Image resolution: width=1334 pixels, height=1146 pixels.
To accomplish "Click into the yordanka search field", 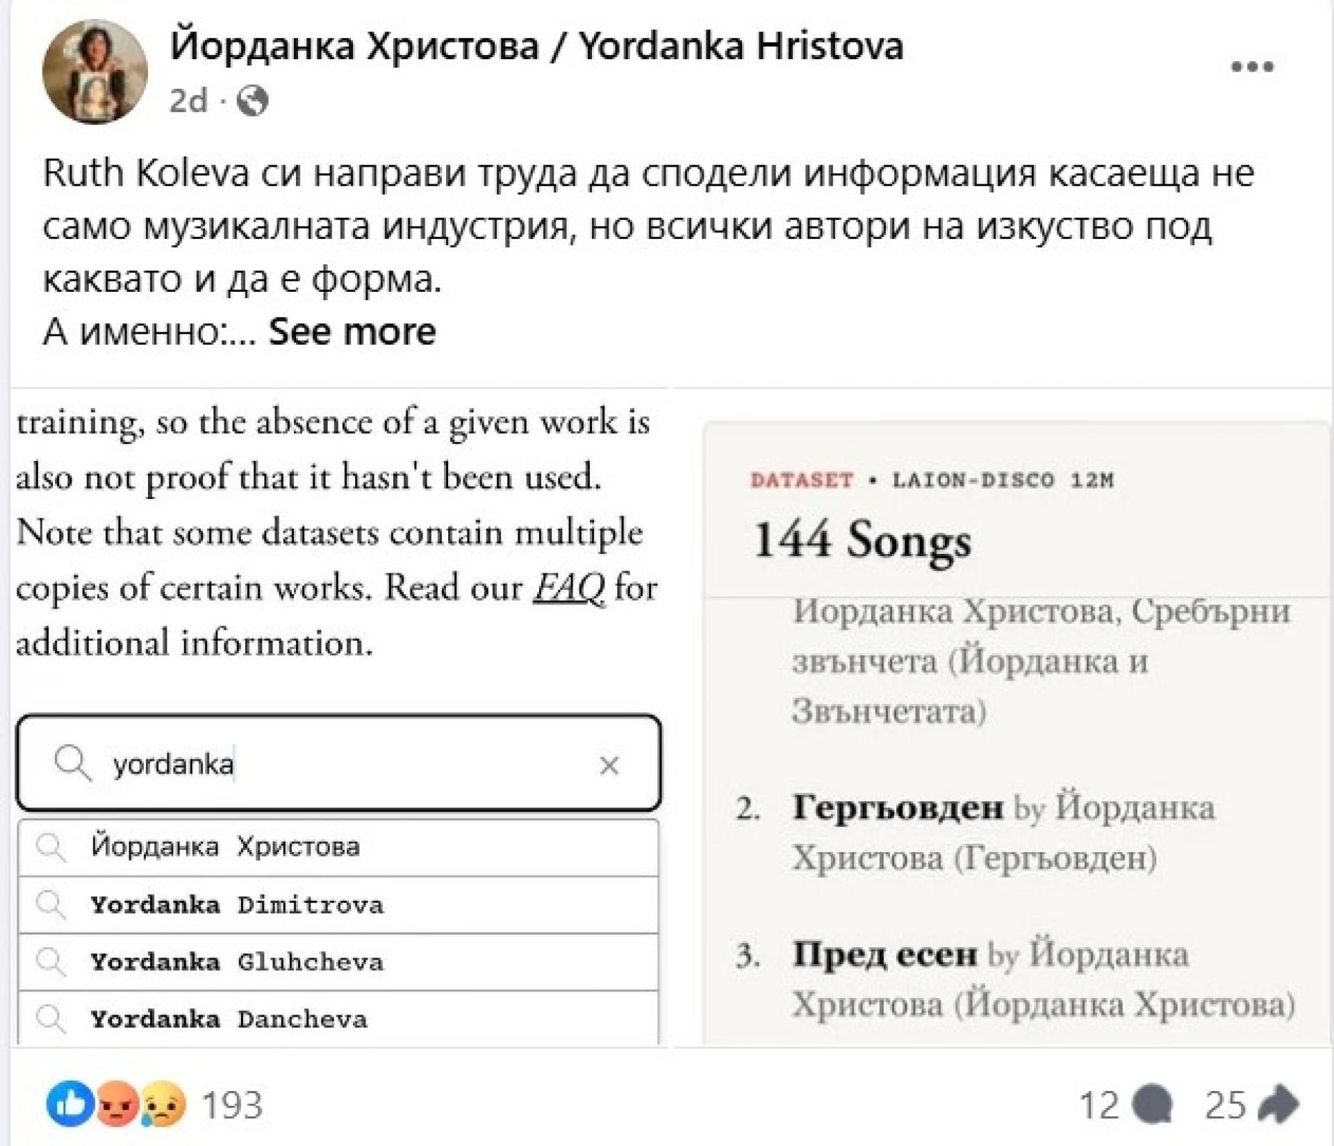I will pos(338,764).
